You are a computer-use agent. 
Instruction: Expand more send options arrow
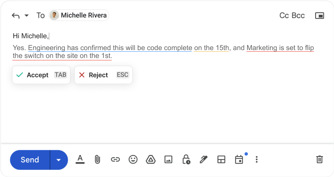point(59,160)
